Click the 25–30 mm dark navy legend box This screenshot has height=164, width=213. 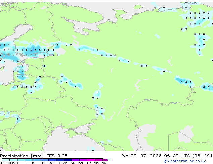tap(68, 160)
